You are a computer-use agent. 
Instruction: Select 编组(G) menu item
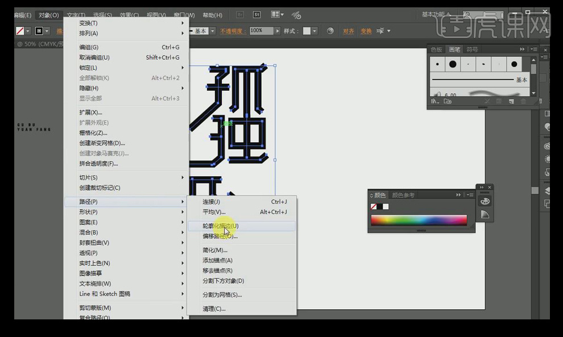[x=126, y=47]
